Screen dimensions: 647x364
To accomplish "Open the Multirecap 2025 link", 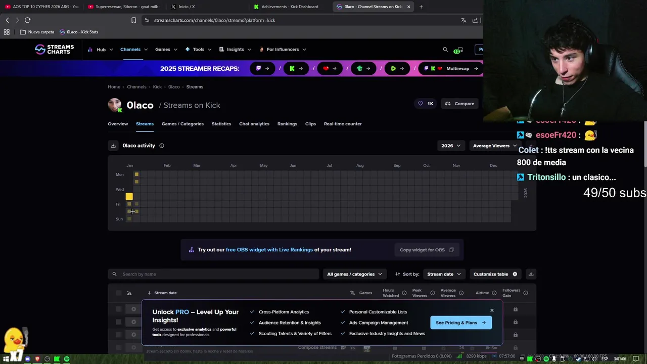I will pos(451,68).
